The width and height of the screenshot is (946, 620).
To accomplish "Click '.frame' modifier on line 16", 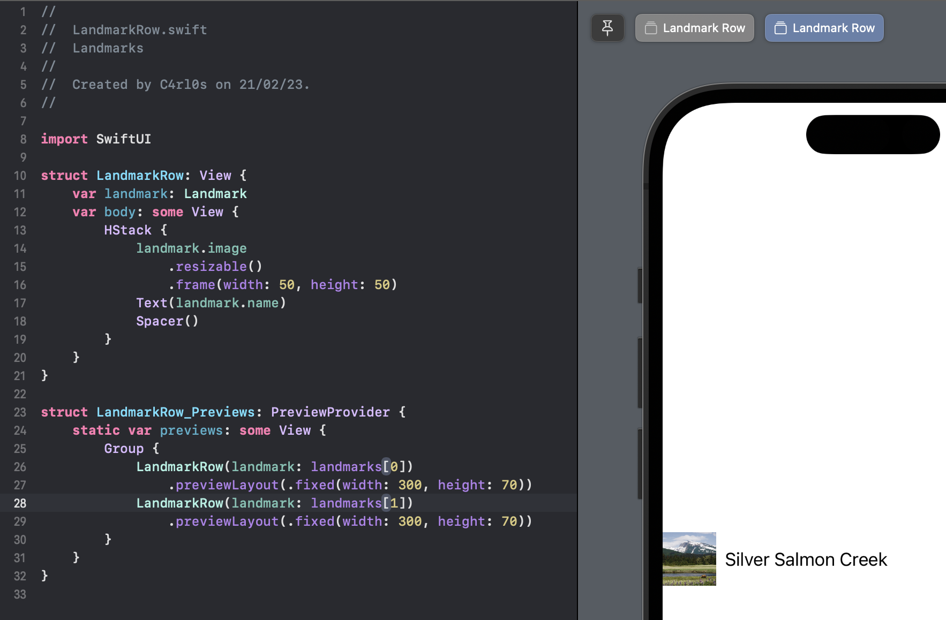I will click(191, 285).
